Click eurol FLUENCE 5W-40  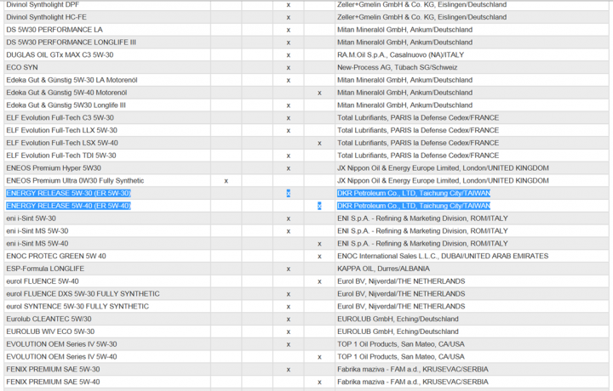(43, 281)
